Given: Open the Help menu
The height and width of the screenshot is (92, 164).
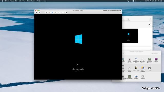Looking at the screenshot, I should pyautogui.click(x=44, y=1).
